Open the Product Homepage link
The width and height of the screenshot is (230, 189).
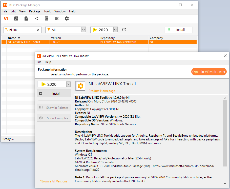(102, 91)
